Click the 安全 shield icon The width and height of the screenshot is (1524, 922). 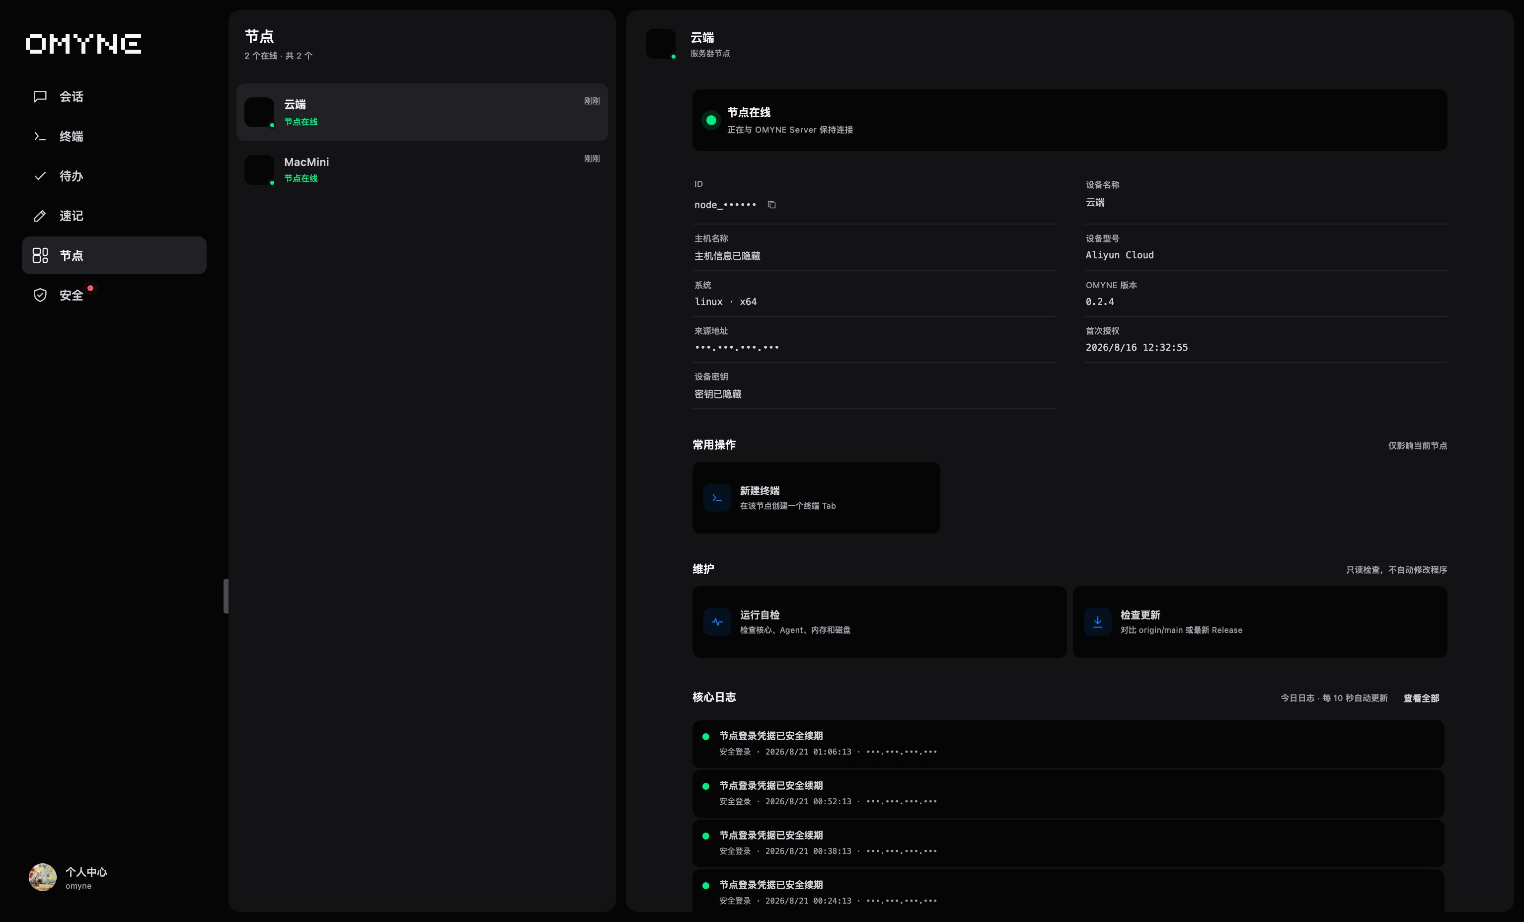40,295
